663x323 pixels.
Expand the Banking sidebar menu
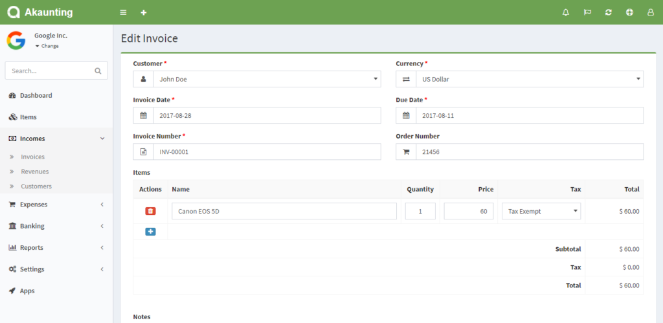click(x=56, y=226)
